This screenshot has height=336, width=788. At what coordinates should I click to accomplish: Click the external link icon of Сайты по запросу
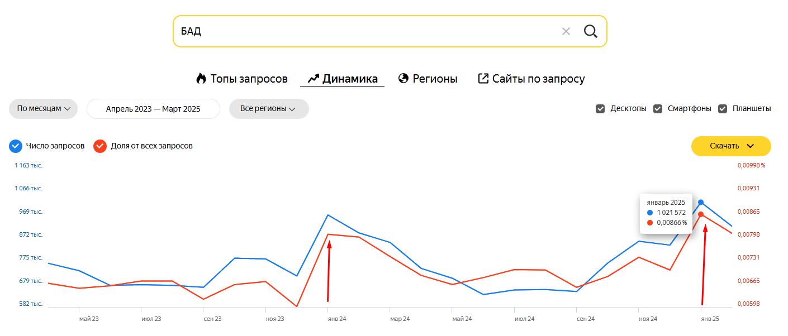[x=483, y=79]
